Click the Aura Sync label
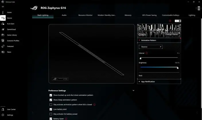The width and height of the screenshot is (202, 120). [11, 24]
